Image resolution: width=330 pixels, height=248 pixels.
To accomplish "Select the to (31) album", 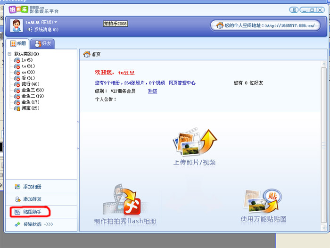I will [28, 66].
